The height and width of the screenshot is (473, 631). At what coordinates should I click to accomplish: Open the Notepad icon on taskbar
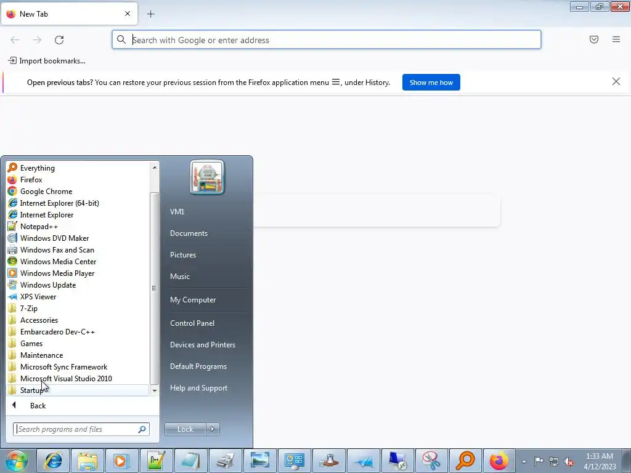point(191,461)
